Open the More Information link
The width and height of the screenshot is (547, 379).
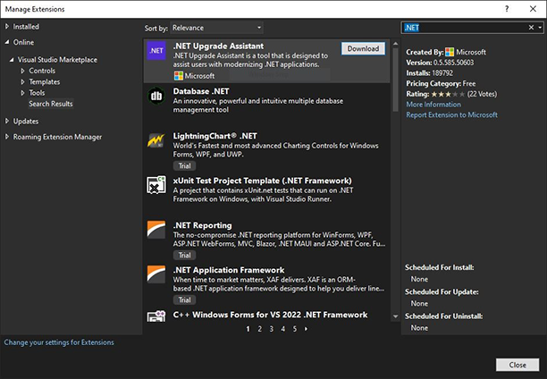click(433, 105)
